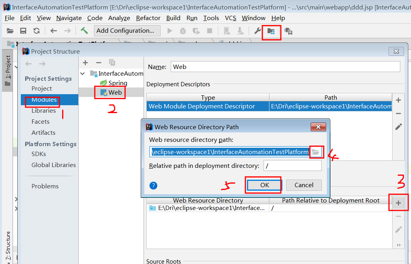411x264 pixels.
Task: Add a web resource directory plus icon
Action: 398,203
